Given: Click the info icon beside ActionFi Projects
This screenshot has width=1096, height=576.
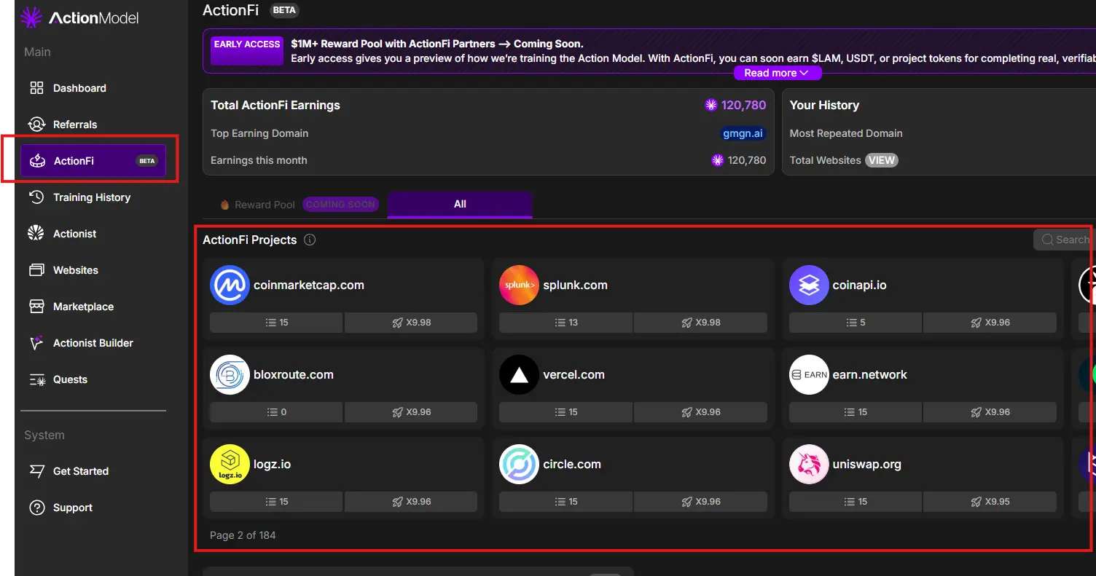Looking at the screenshot, I should click(310, 240).
